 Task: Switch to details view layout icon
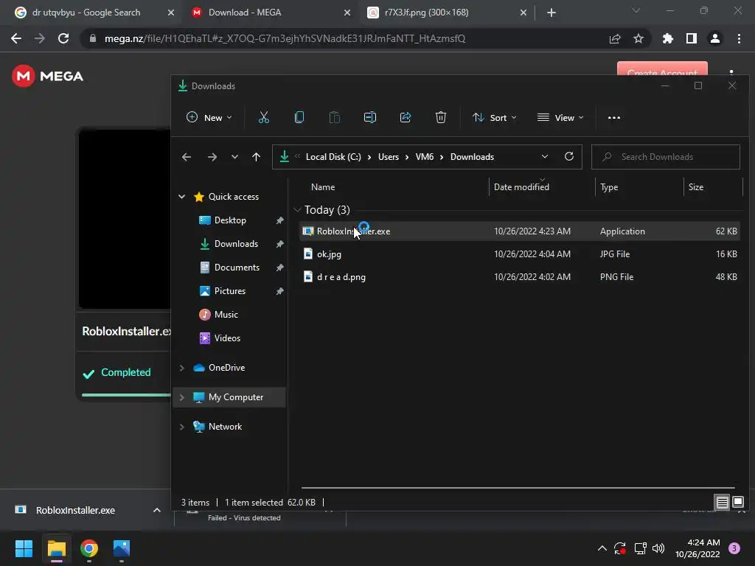tap(723, 503)
